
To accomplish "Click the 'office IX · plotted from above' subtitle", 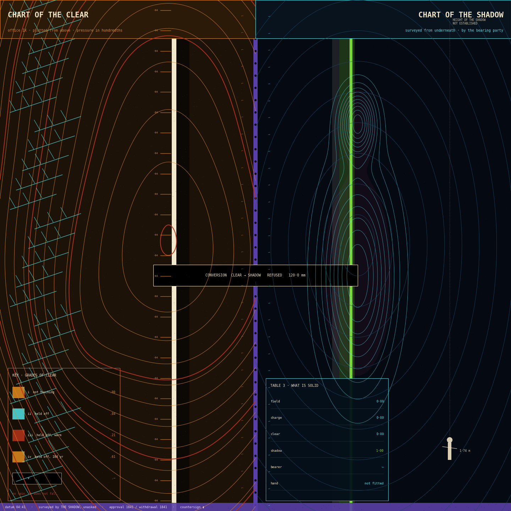I will pyautogui.click(x=65, y=31).
